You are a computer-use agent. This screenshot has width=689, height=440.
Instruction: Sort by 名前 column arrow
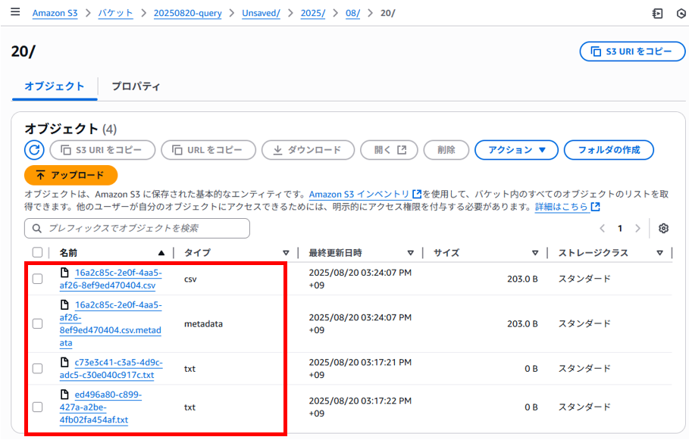coord(161,253)
